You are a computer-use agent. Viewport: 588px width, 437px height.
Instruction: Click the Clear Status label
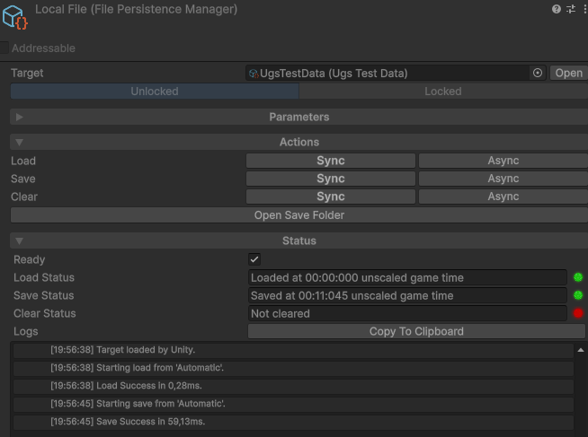(x=45, y=313)
